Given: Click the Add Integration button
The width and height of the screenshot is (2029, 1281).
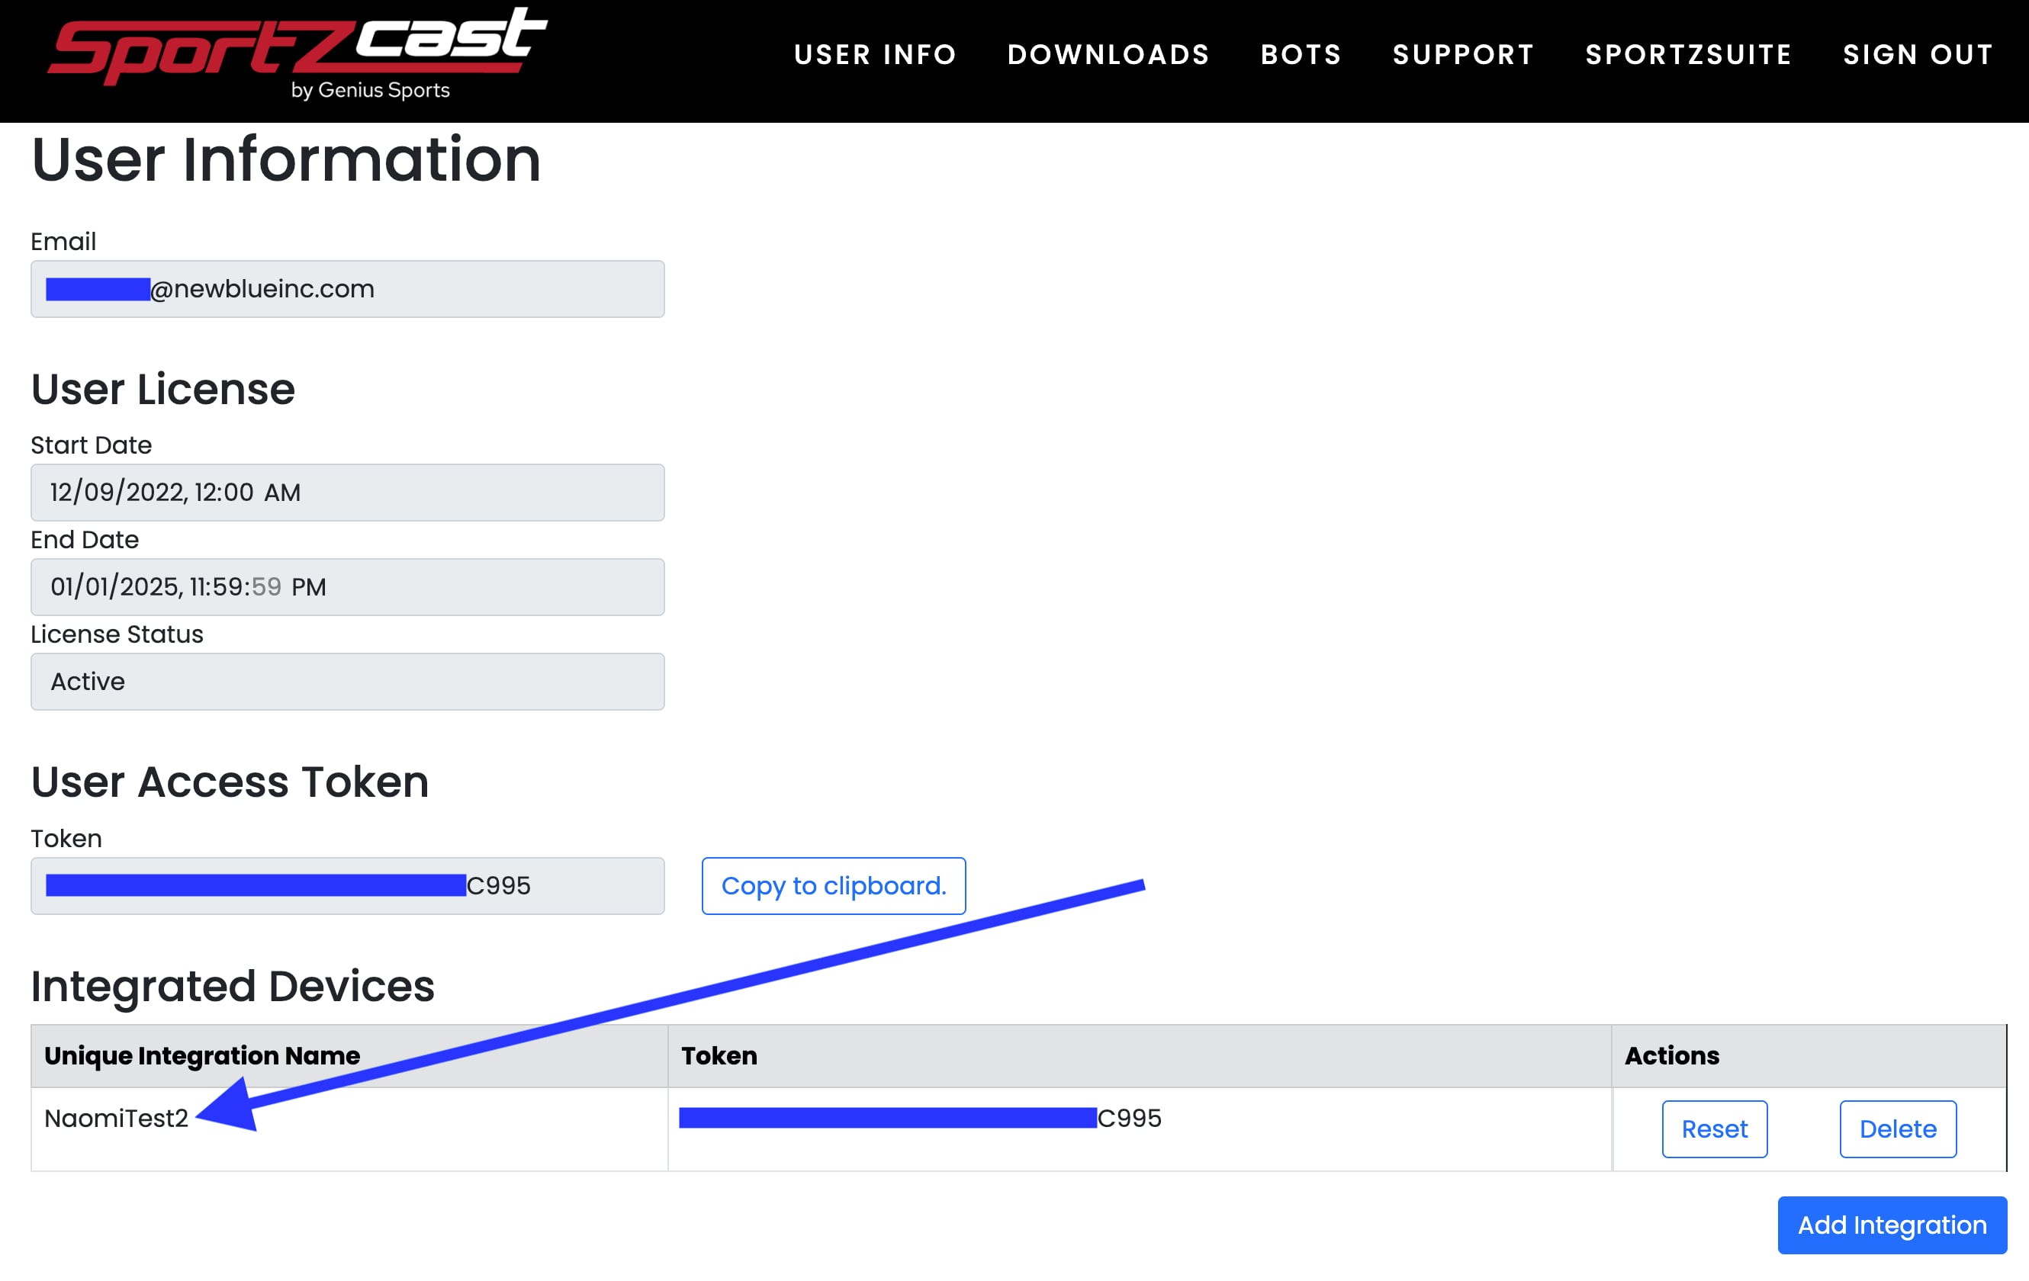Looking at the screenshot, I should point(1892,1225).
